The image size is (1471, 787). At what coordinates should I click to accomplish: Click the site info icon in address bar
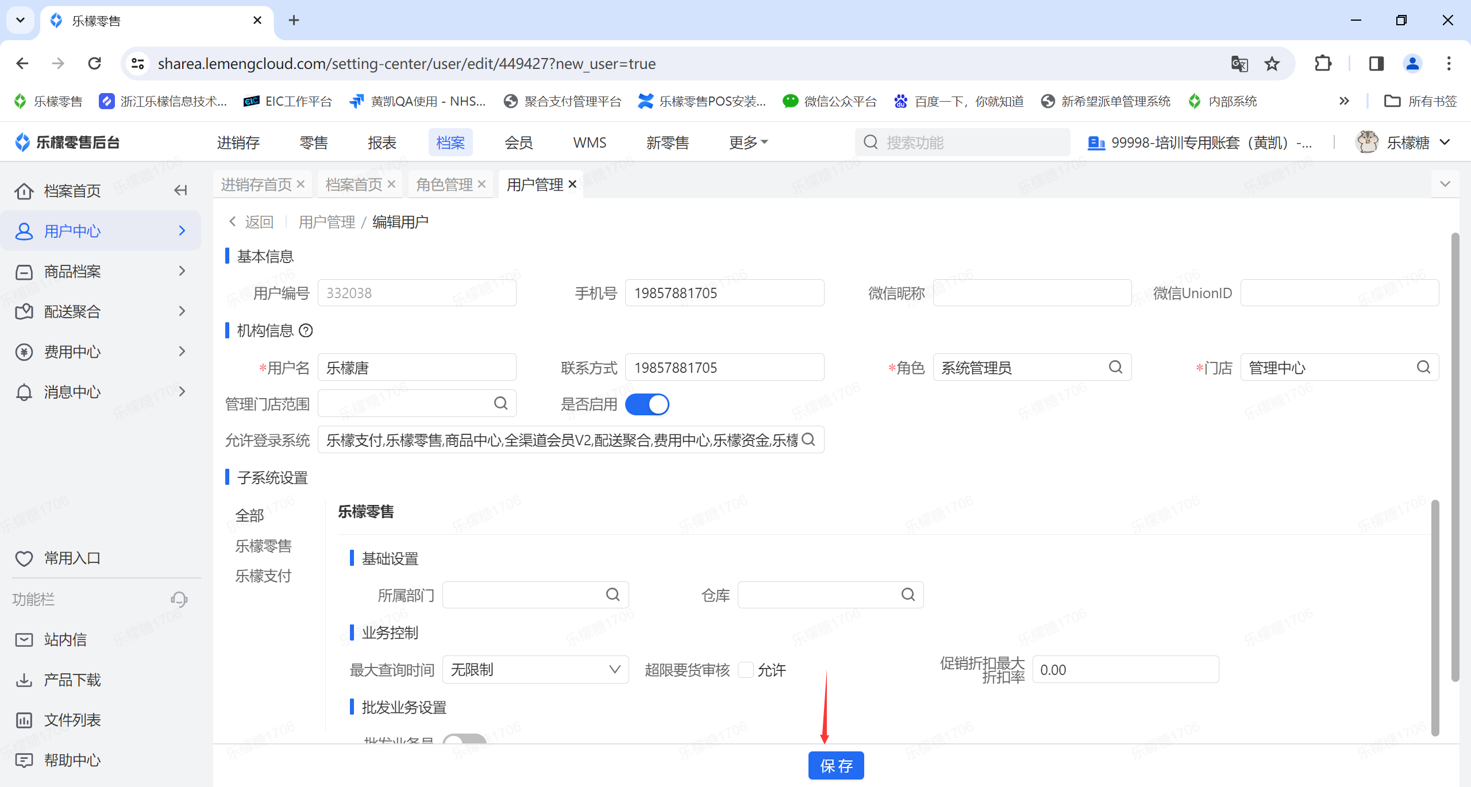point(137,63)
